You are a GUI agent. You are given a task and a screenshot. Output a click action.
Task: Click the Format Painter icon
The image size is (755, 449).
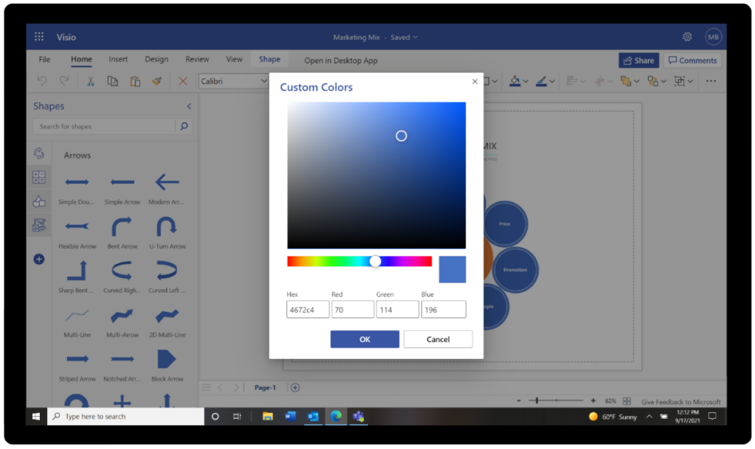(157, 81)
